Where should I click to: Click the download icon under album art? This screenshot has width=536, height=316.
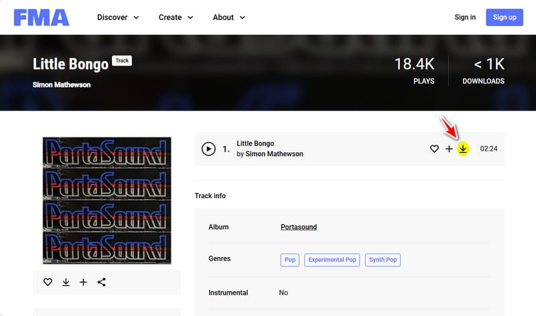click(66, 282)
